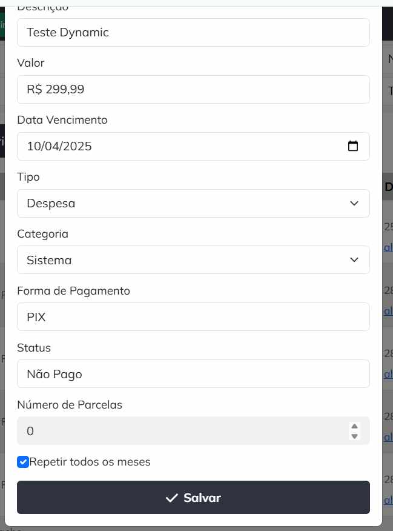
Task: Uncheck the Repetir todos os meses checkbox
Action: click(23, 462)
